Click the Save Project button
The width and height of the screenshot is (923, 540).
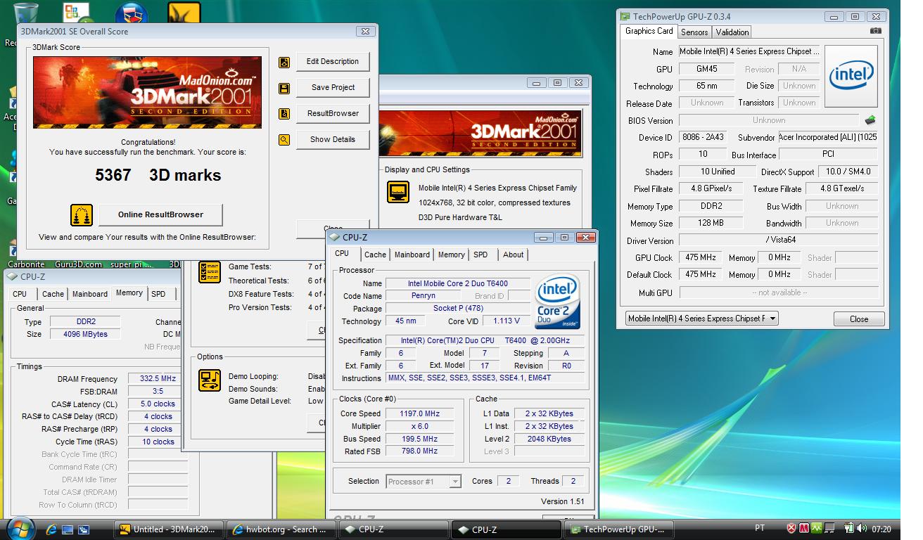point(333,88)
